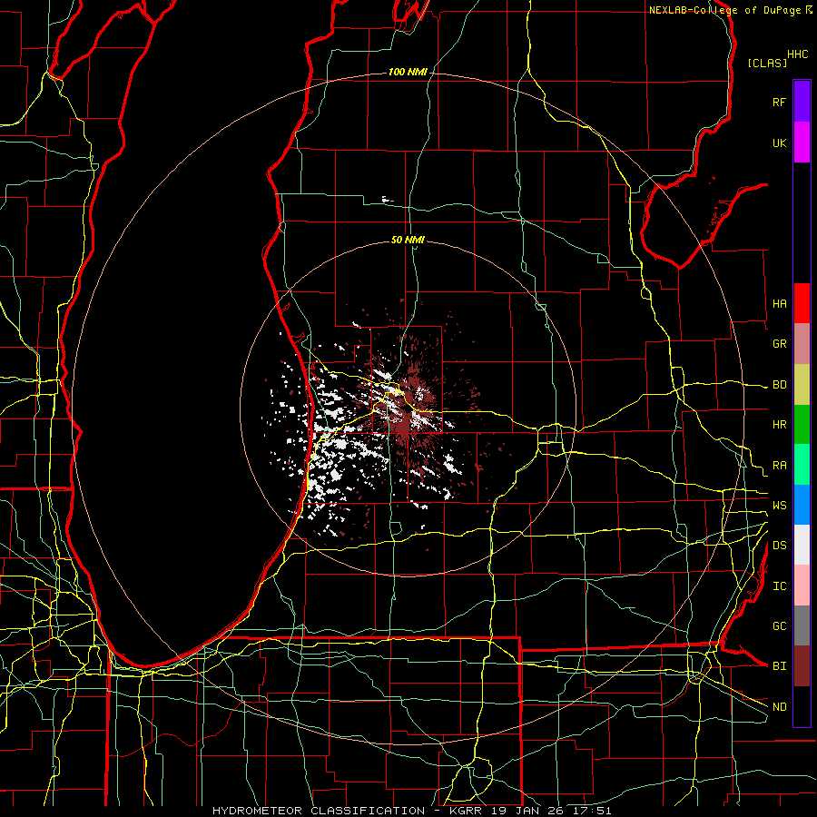Click the BI brown legend swatch

pos(802,666)
